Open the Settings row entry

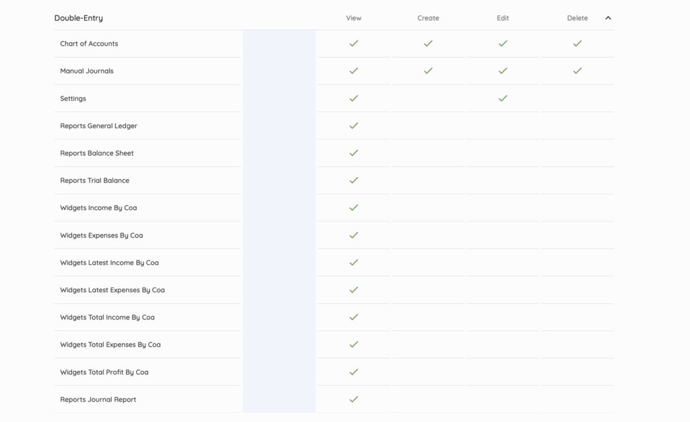pos(73,98)
